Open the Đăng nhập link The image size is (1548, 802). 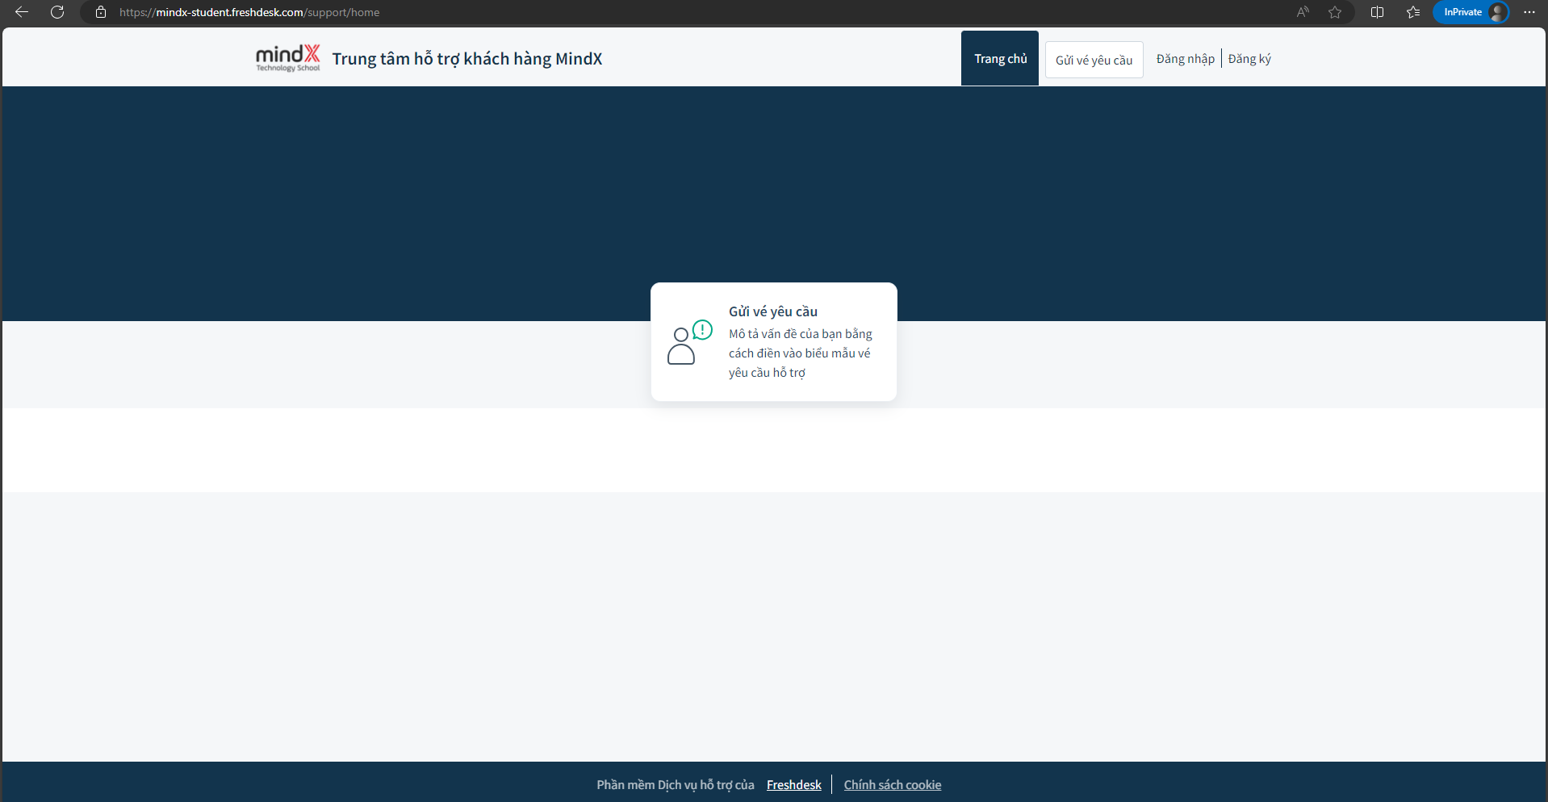click(1185, 59)
